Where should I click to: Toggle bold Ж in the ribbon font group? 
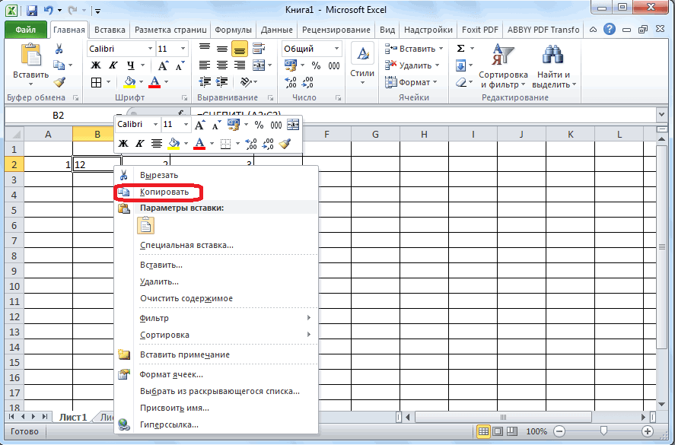tap(97, 65)
